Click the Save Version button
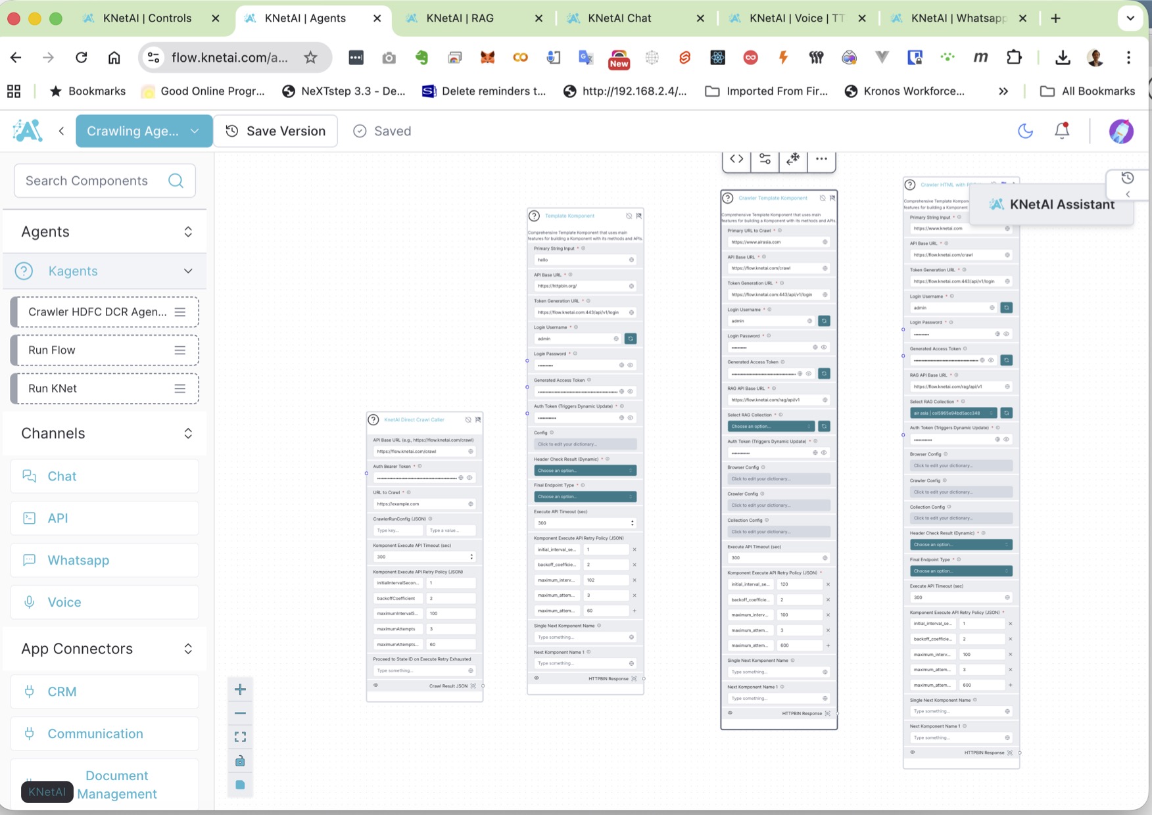The image size is (1152, 815). tap(276, 131)
